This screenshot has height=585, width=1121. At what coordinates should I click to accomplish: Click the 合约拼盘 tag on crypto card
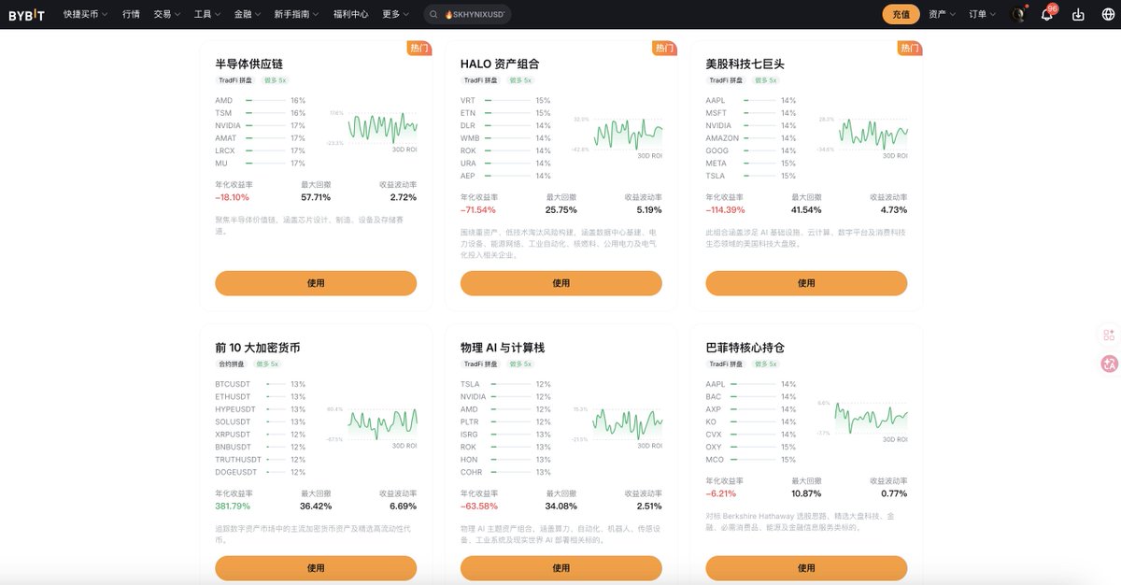[x=231, y=364]
